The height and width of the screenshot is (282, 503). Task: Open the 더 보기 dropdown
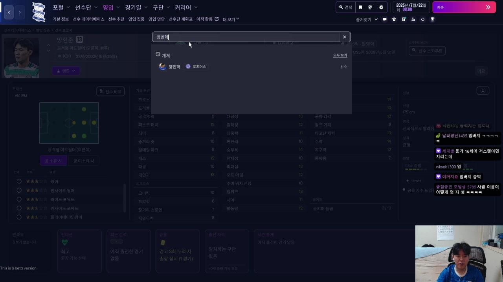coord(231,19)
